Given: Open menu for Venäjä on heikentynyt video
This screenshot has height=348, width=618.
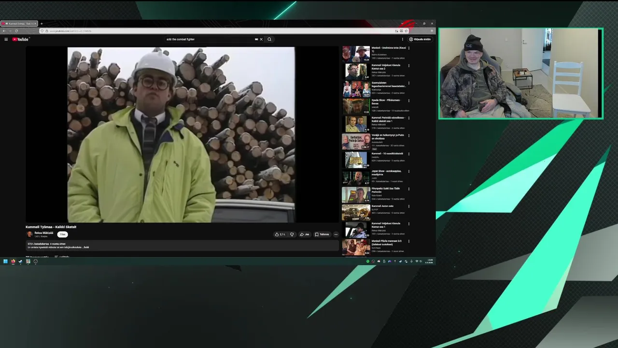Looking at the screenshot, I should [409, 135].
